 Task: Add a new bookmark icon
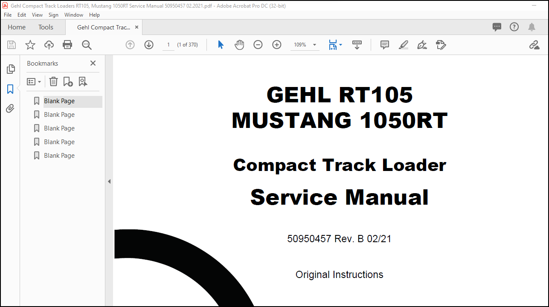pos(68,81)
